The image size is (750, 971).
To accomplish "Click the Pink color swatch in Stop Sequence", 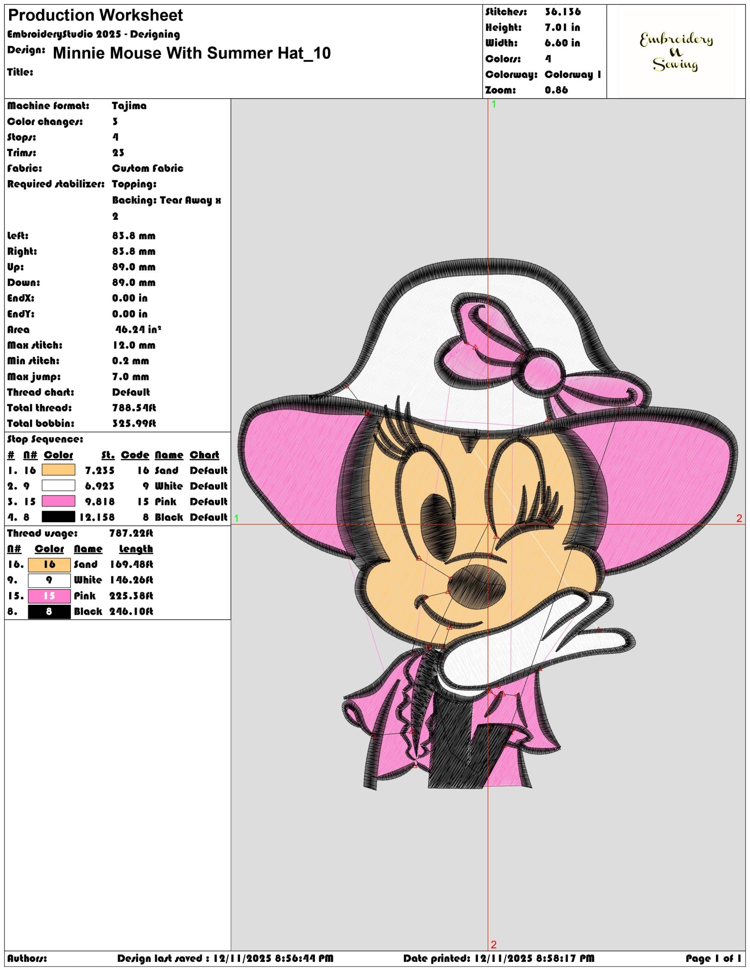I will [58, 501].
